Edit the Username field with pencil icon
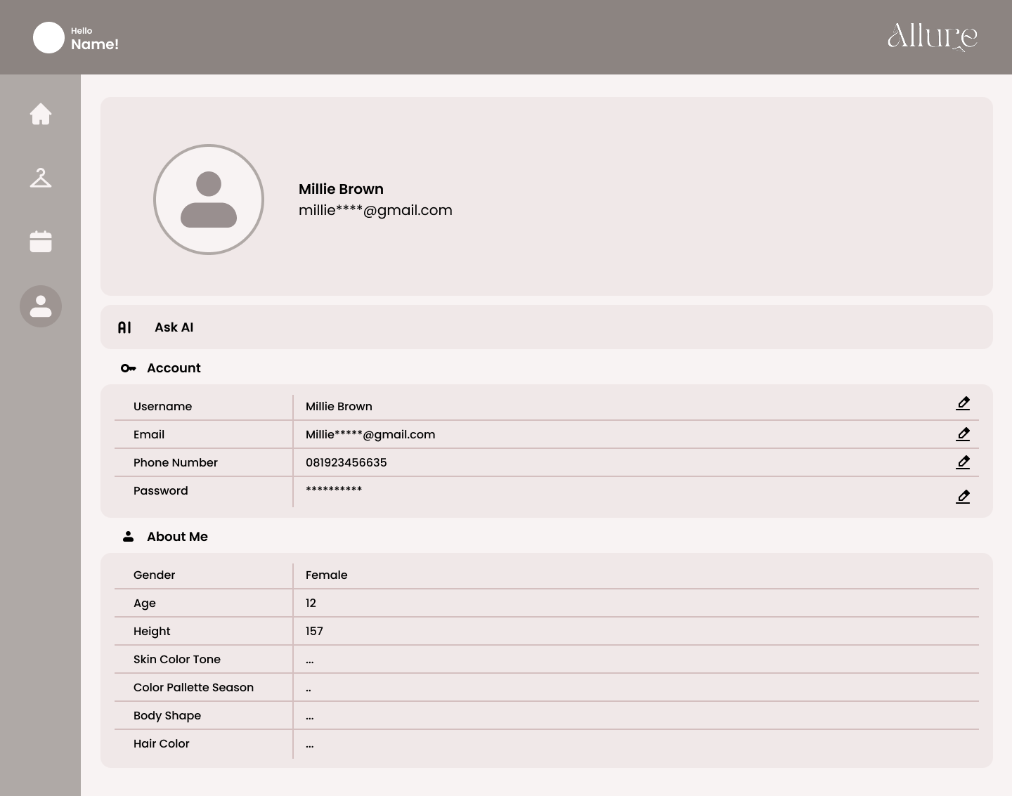1012x796 pixels. pos(963,403)
